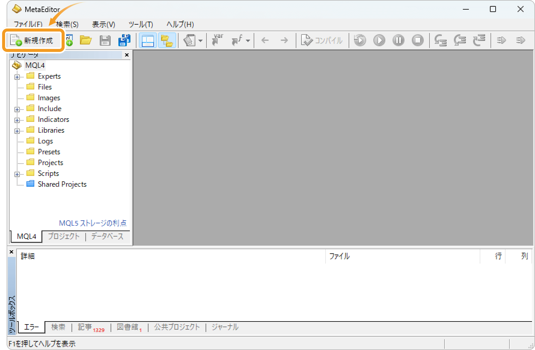
Task: Select the MQL4 root node
Action: [35, 65]
